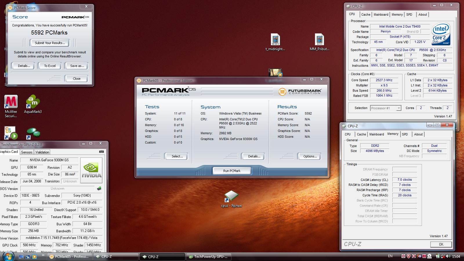The width and height of the screenshot is (464, 261).
Task: Click OK in lower CPU-Z window
Action: pos(441,244)
